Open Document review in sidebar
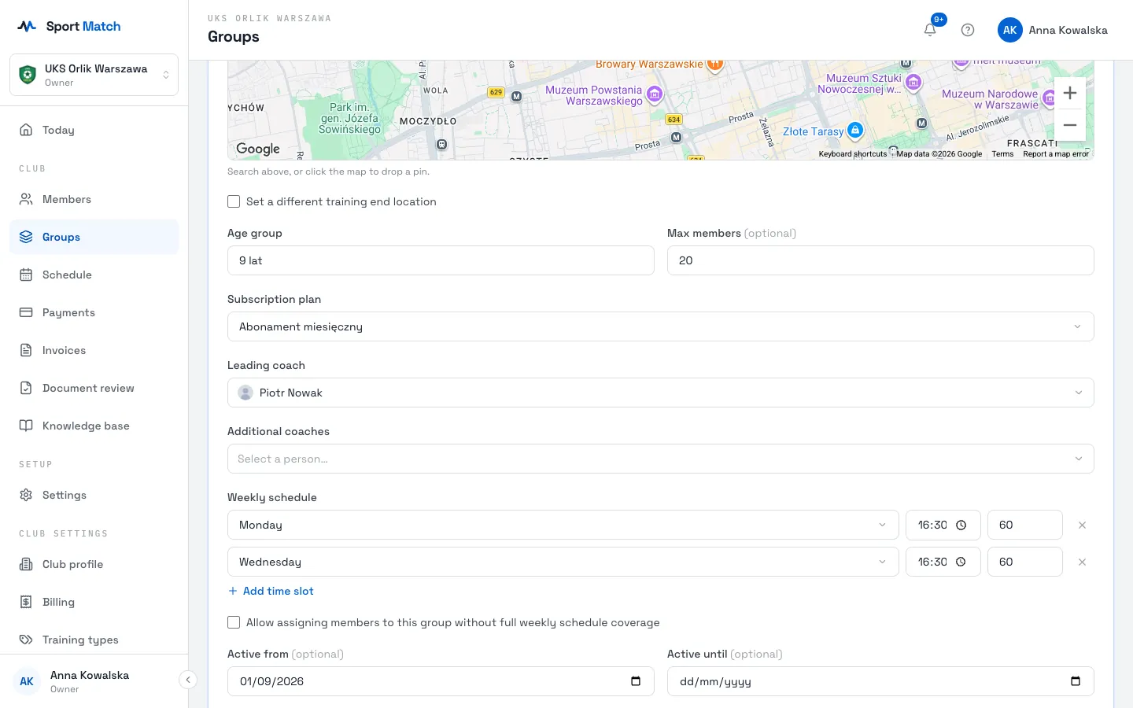Viewport: 1133px width, 708px height. point(94,388)
